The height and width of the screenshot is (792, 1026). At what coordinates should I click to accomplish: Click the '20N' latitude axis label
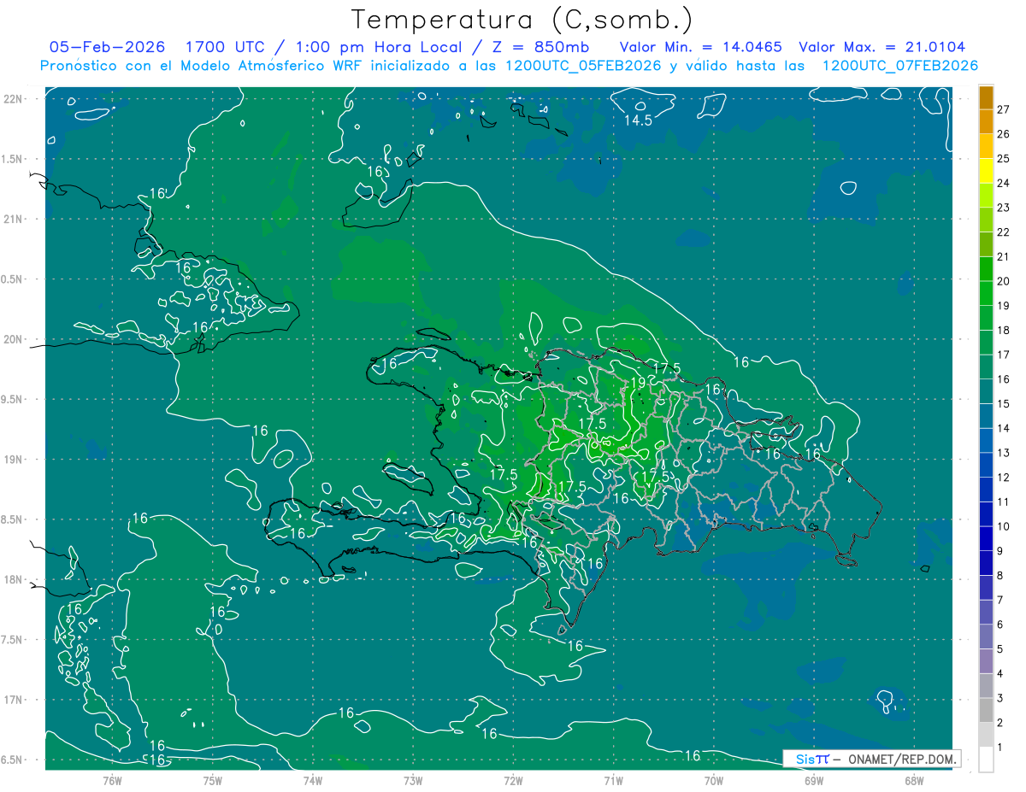click(x=14, y=339)
